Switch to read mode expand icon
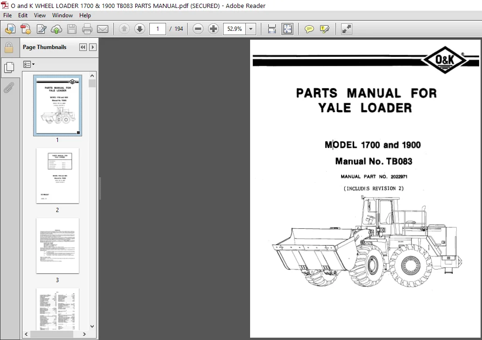 [x=346, y=29]
